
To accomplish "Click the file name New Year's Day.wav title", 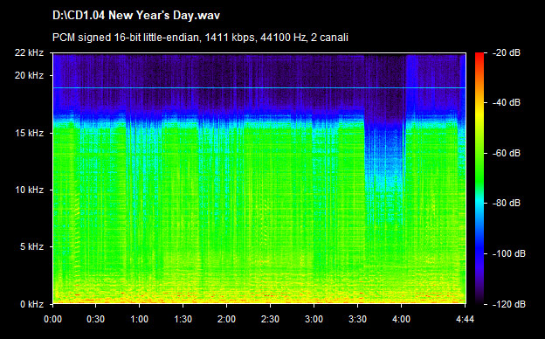I will pos(136,16).
